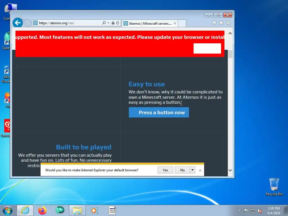Screen dimensions: 288x216
Task: Click the muted volume tray icon
Action: tap(260, 211)
